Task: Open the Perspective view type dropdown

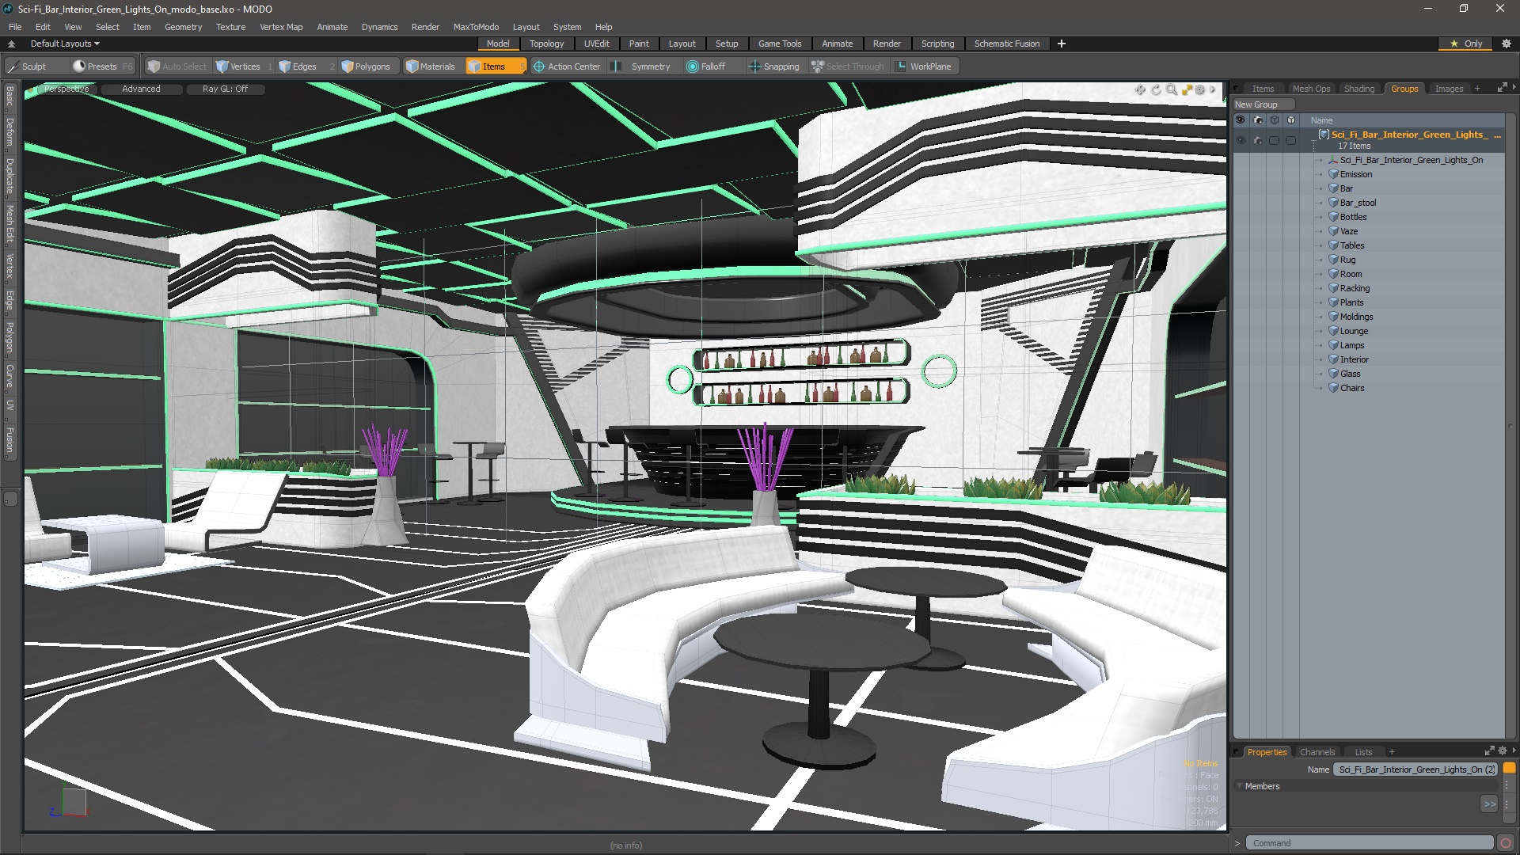Action: pos(66,89)
